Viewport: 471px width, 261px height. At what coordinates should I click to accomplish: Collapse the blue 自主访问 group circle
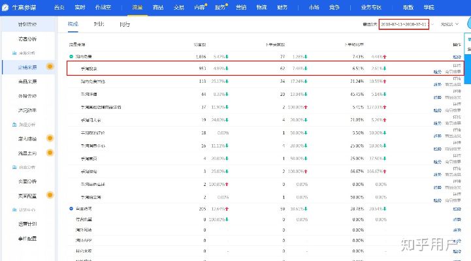point(71,209)
